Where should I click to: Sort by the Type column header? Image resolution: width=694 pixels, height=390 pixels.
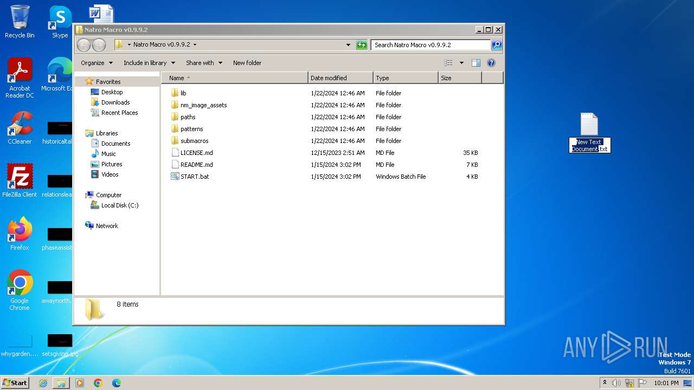pyautogui.click(x=406, y=78)
